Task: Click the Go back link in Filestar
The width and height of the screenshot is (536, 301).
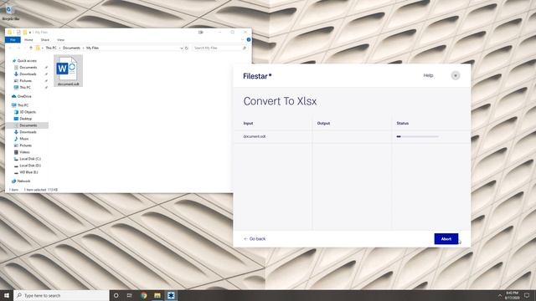Action: coord(255,239)
